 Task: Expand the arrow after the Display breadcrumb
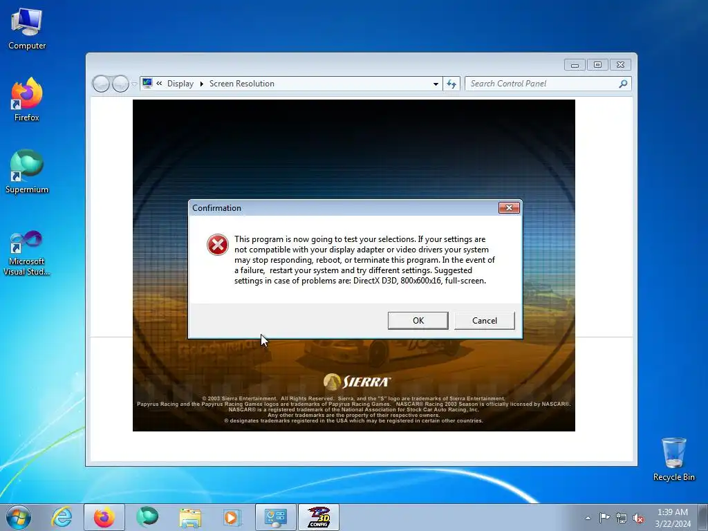click(x=201, y=84)
